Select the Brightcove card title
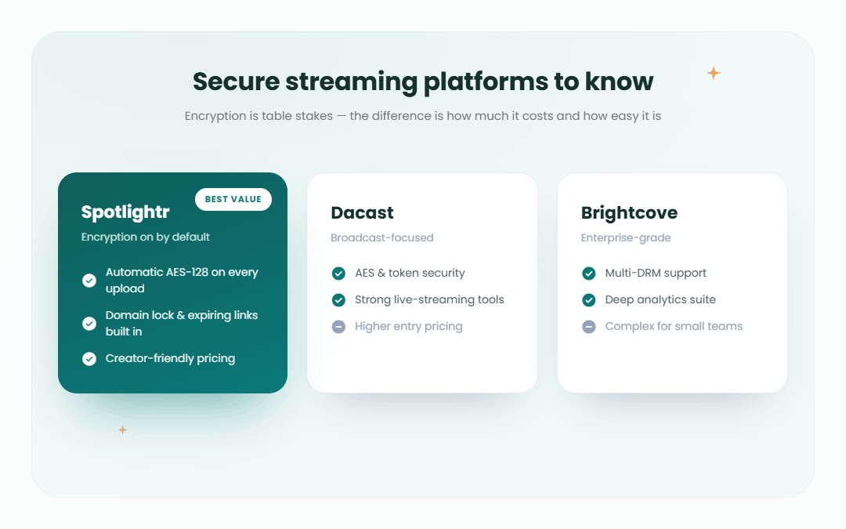This screenshot has height=529, width=846. 629,212
